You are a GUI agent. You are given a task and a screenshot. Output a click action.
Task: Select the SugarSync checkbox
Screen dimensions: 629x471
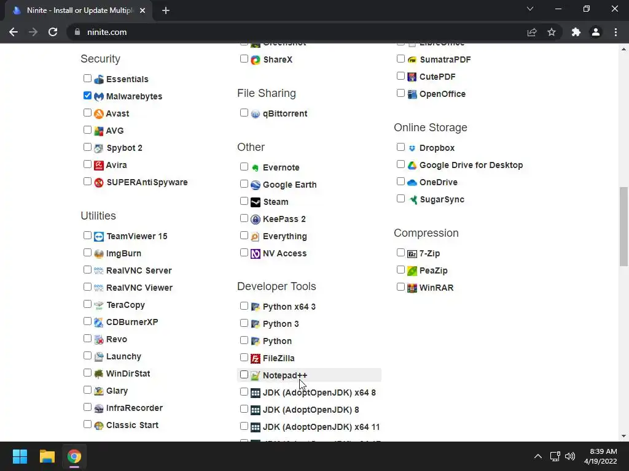coord(400,199)
